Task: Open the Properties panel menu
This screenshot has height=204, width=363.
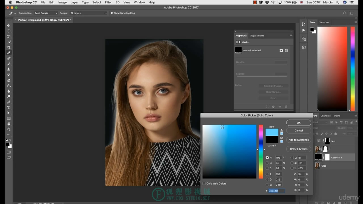Action: click(291, 35)
